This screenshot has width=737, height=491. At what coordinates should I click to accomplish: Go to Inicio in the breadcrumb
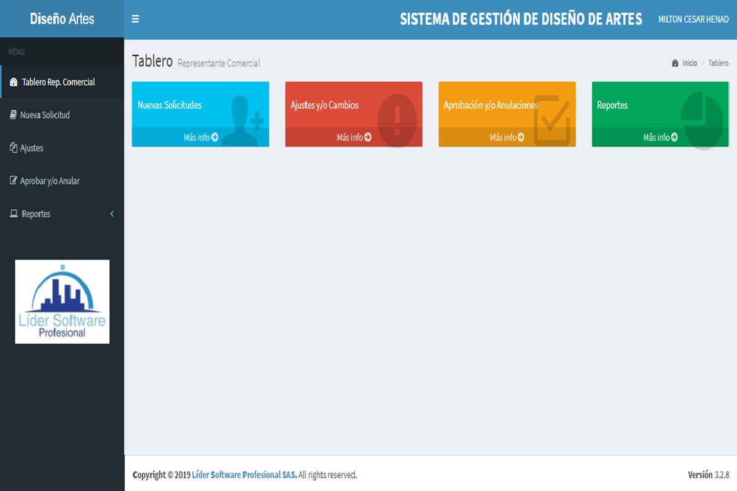point(689,63)
